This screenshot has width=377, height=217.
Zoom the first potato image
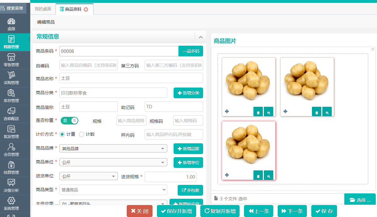269,111
